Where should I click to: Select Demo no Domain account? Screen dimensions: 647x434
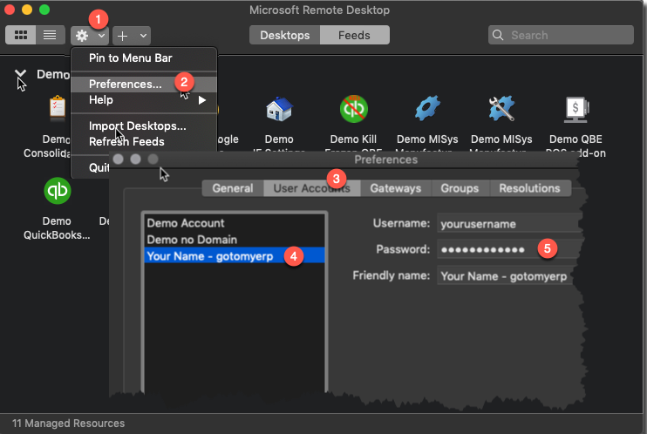(235, 240)
